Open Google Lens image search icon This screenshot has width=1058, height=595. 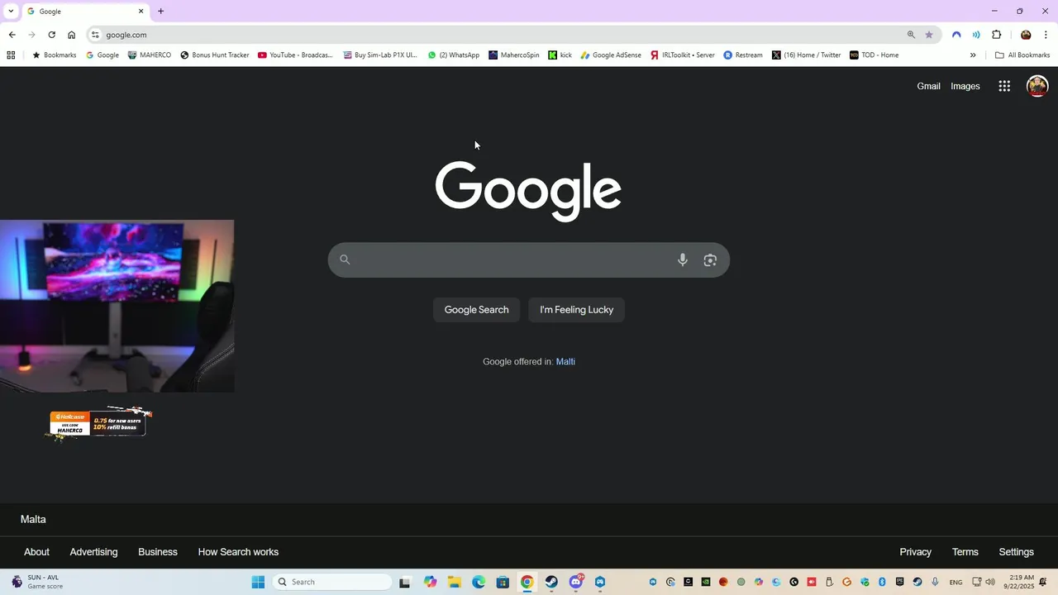point(710,260)
